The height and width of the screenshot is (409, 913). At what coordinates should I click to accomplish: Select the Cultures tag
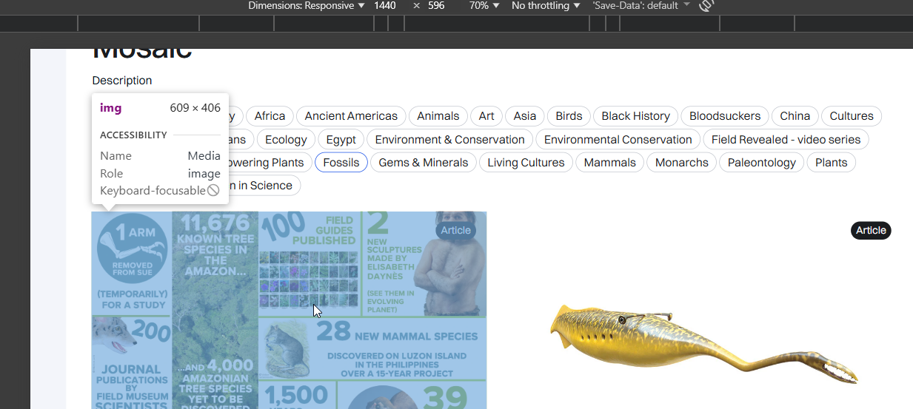pos(852,116)
